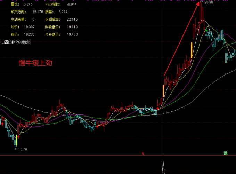Select the 3.244 amplitude value
The width and height of the screenshot is (236, 174).
[x=63, y=12]
